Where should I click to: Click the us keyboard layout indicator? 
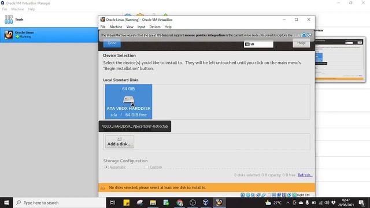tap(258, 44)
